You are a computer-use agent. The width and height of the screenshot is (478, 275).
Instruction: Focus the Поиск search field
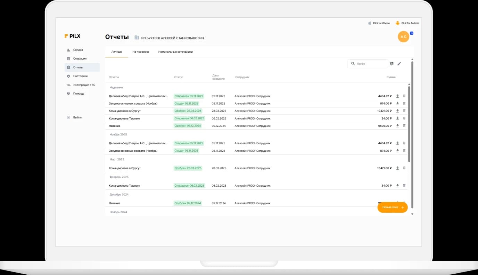368,64
